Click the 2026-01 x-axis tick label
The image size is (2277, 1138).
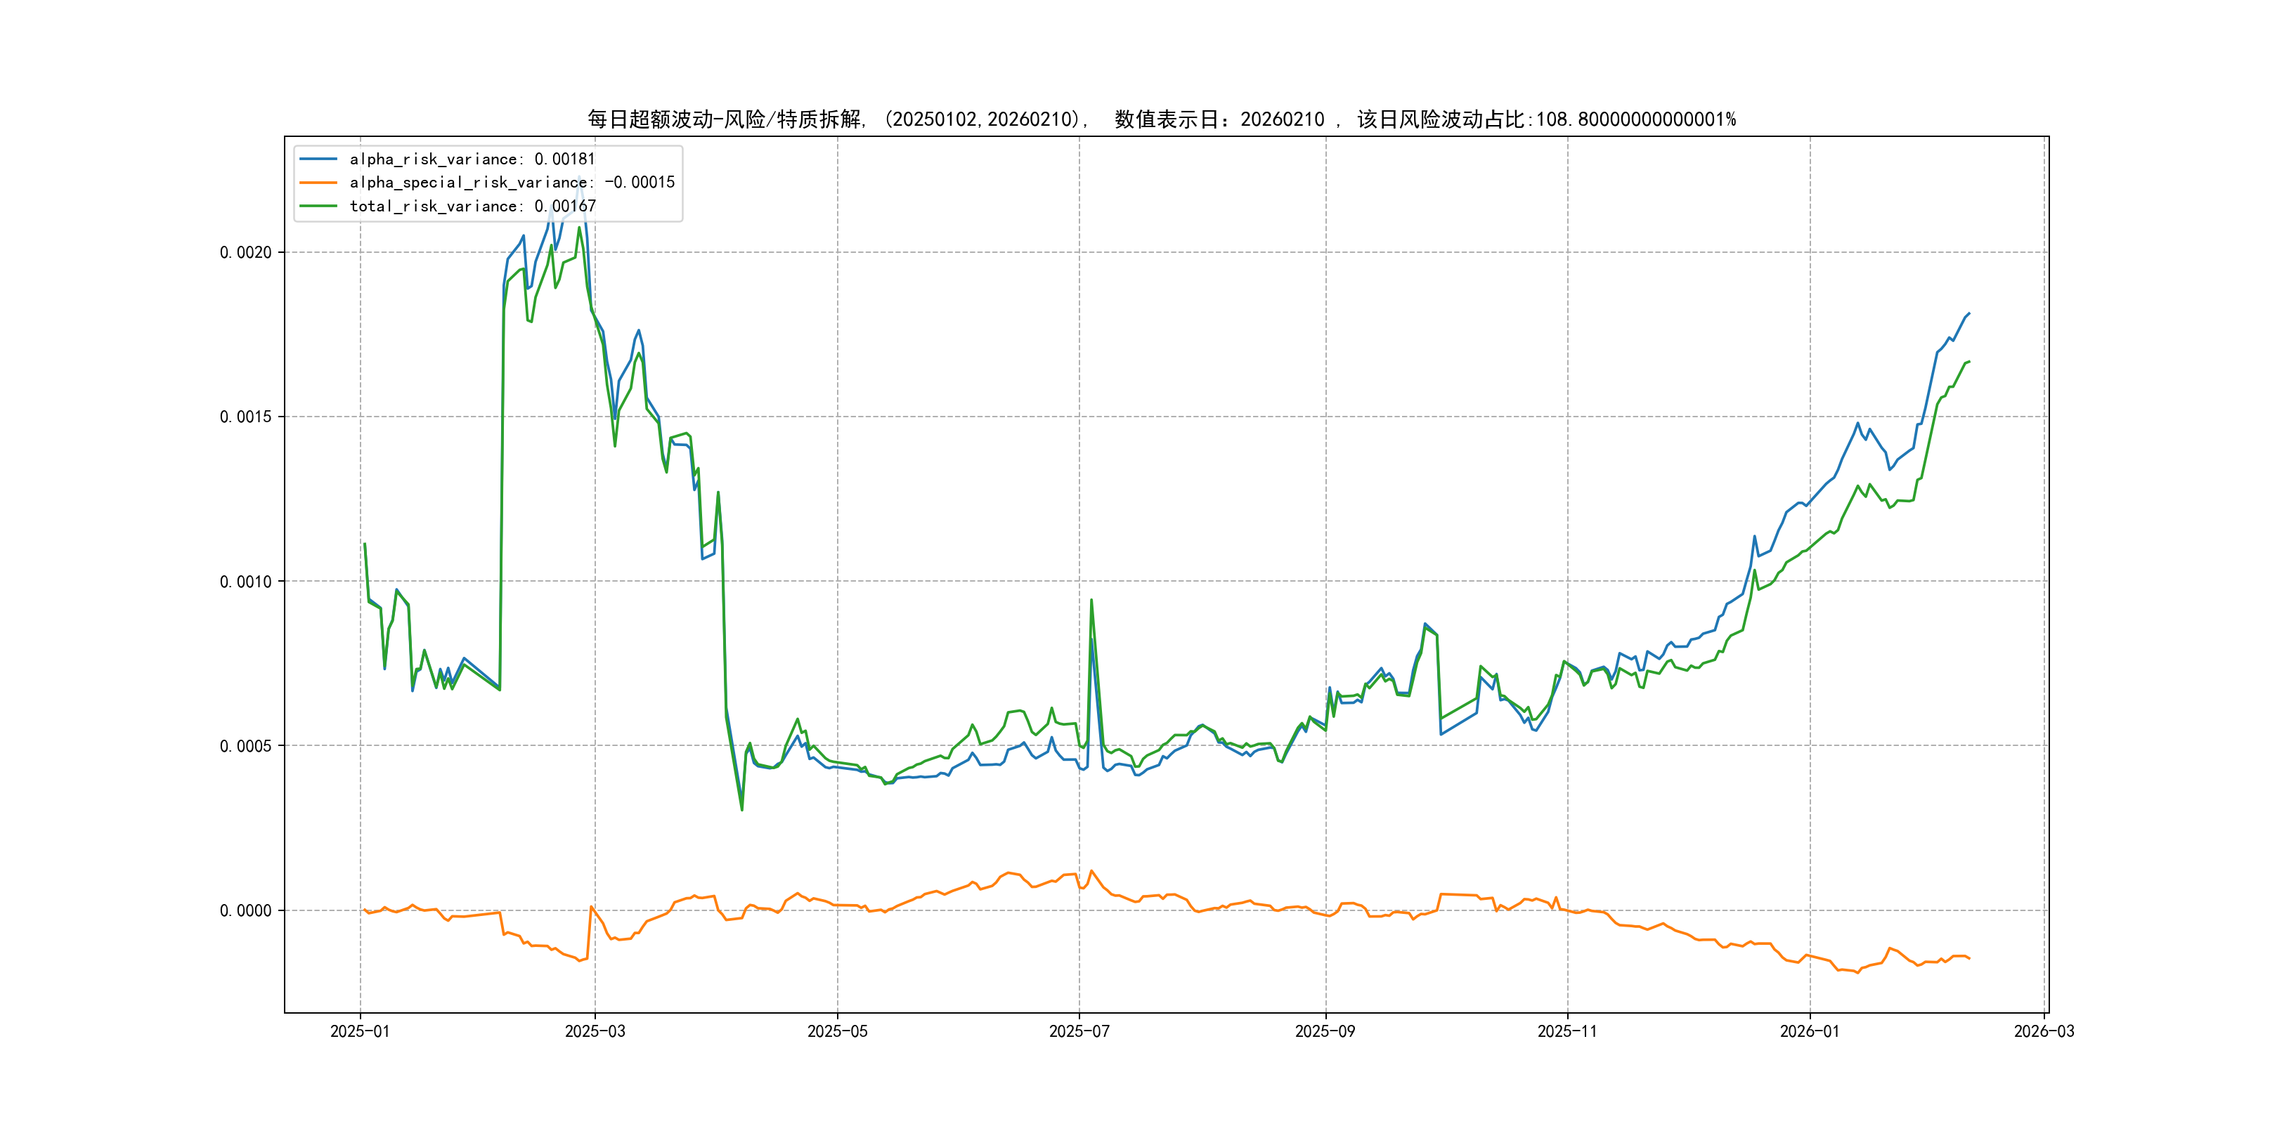(1810, 1031)
